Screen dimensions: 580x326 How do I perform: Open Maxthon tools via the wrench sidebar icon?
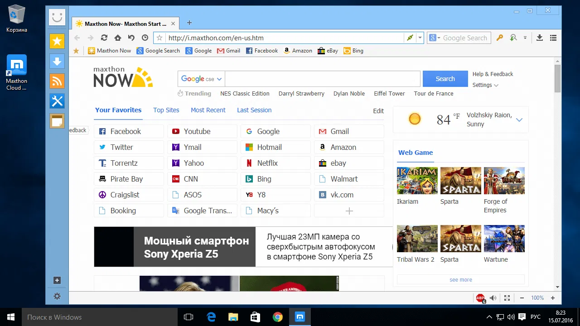point(57,101)
